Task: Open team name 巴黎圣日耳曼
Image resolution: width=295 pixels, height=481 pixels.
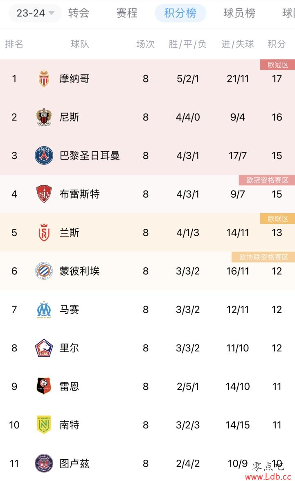Action: 90,156
